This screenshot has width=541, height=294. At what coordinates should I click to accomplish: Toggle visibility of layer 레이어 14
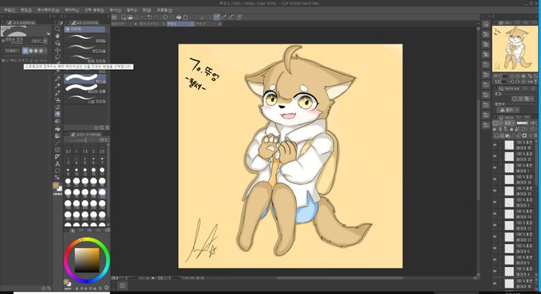pos(494,214)
